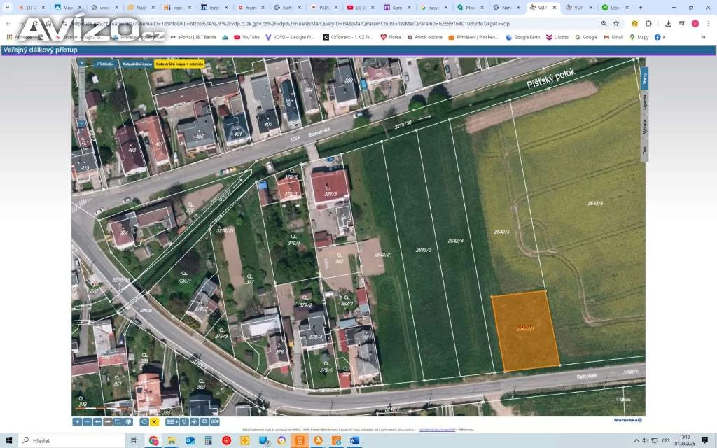Open a new browser tab
717x448 pixels.
click(x=640, y=7)
